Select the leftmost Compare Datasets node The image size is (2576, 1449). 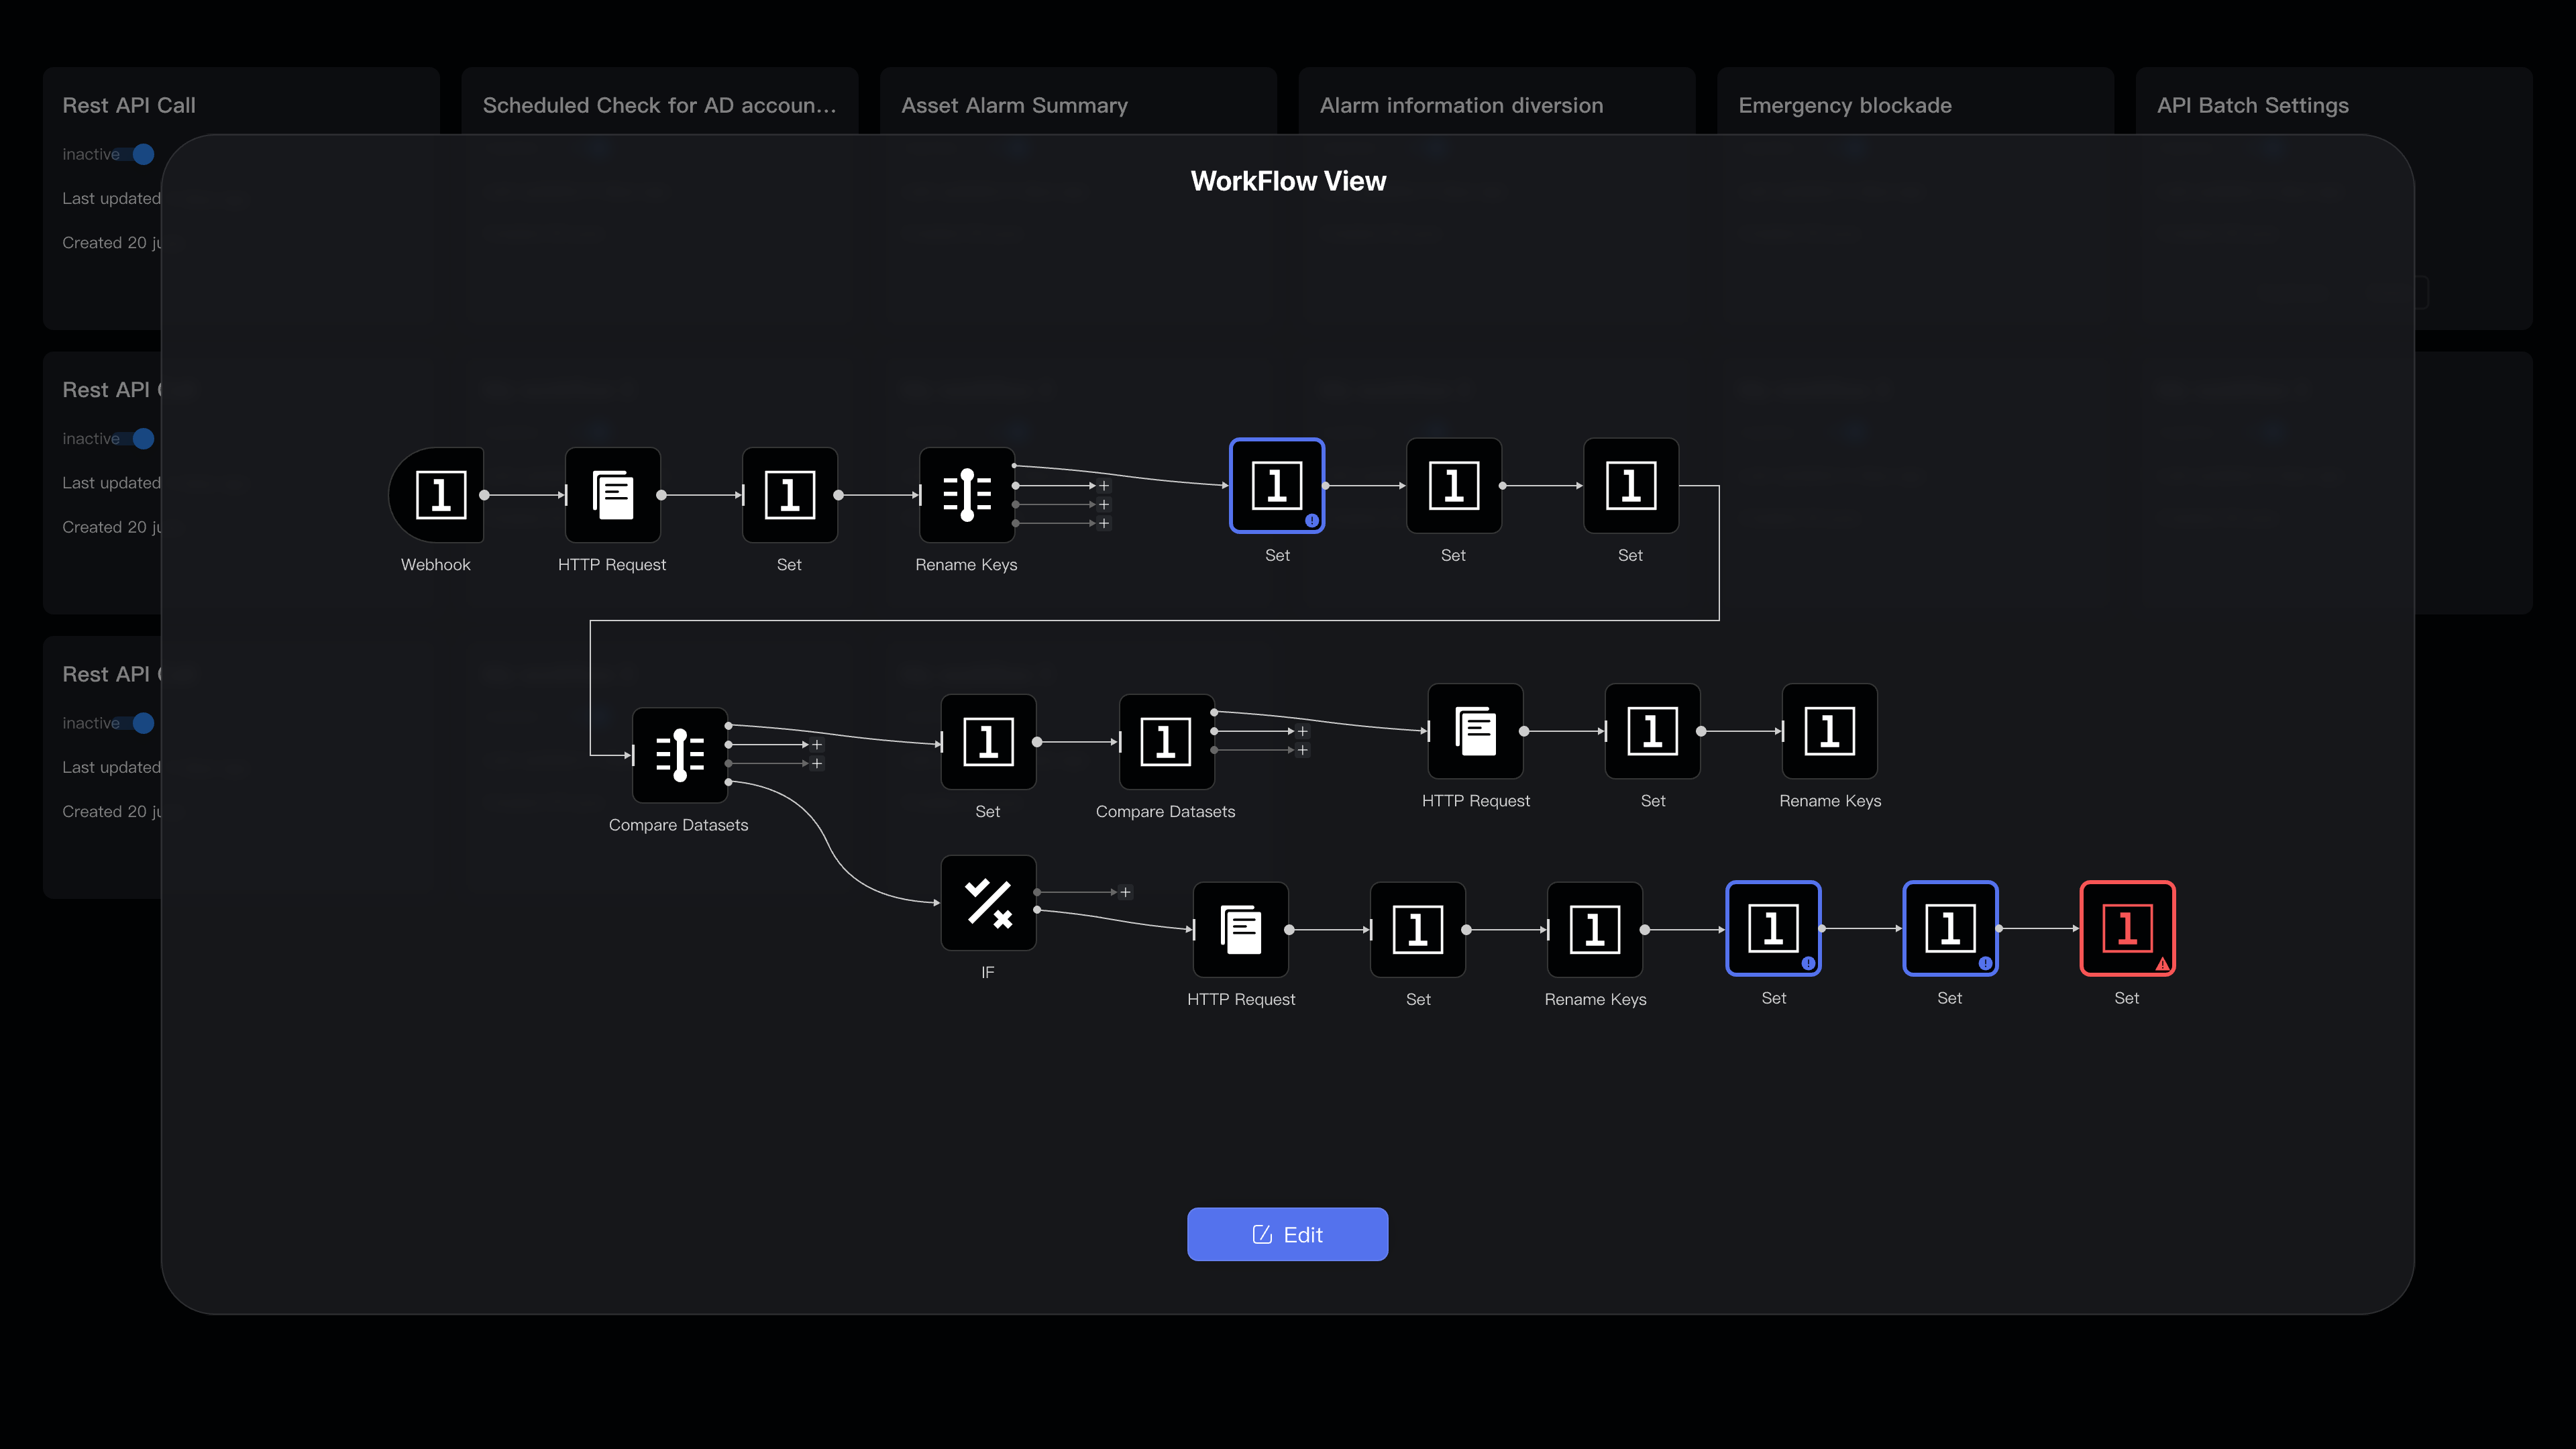[x=679, y=755]
